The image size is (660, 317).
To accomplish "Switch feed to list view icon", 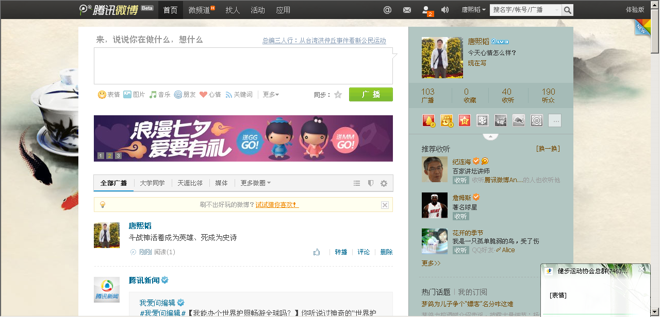I will (357, 183).
